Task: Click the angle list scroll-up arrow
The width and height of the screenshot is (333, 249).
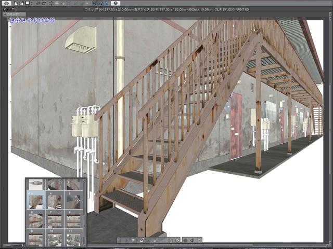Action: (x=84, y=180)
